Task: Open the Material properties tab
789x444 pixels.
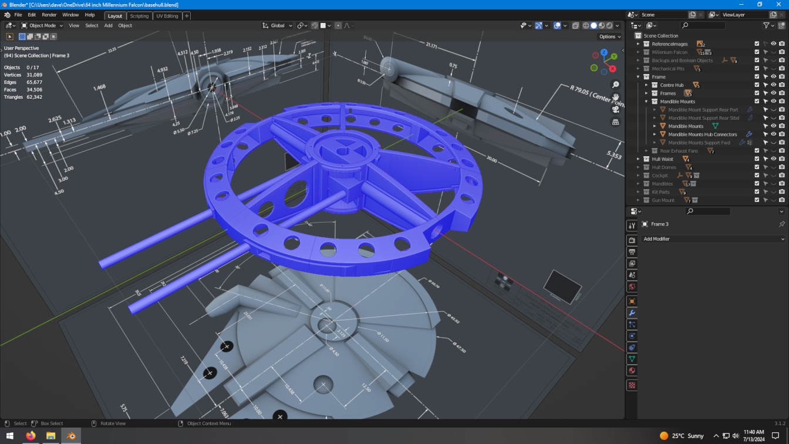Action: (632, 371)
